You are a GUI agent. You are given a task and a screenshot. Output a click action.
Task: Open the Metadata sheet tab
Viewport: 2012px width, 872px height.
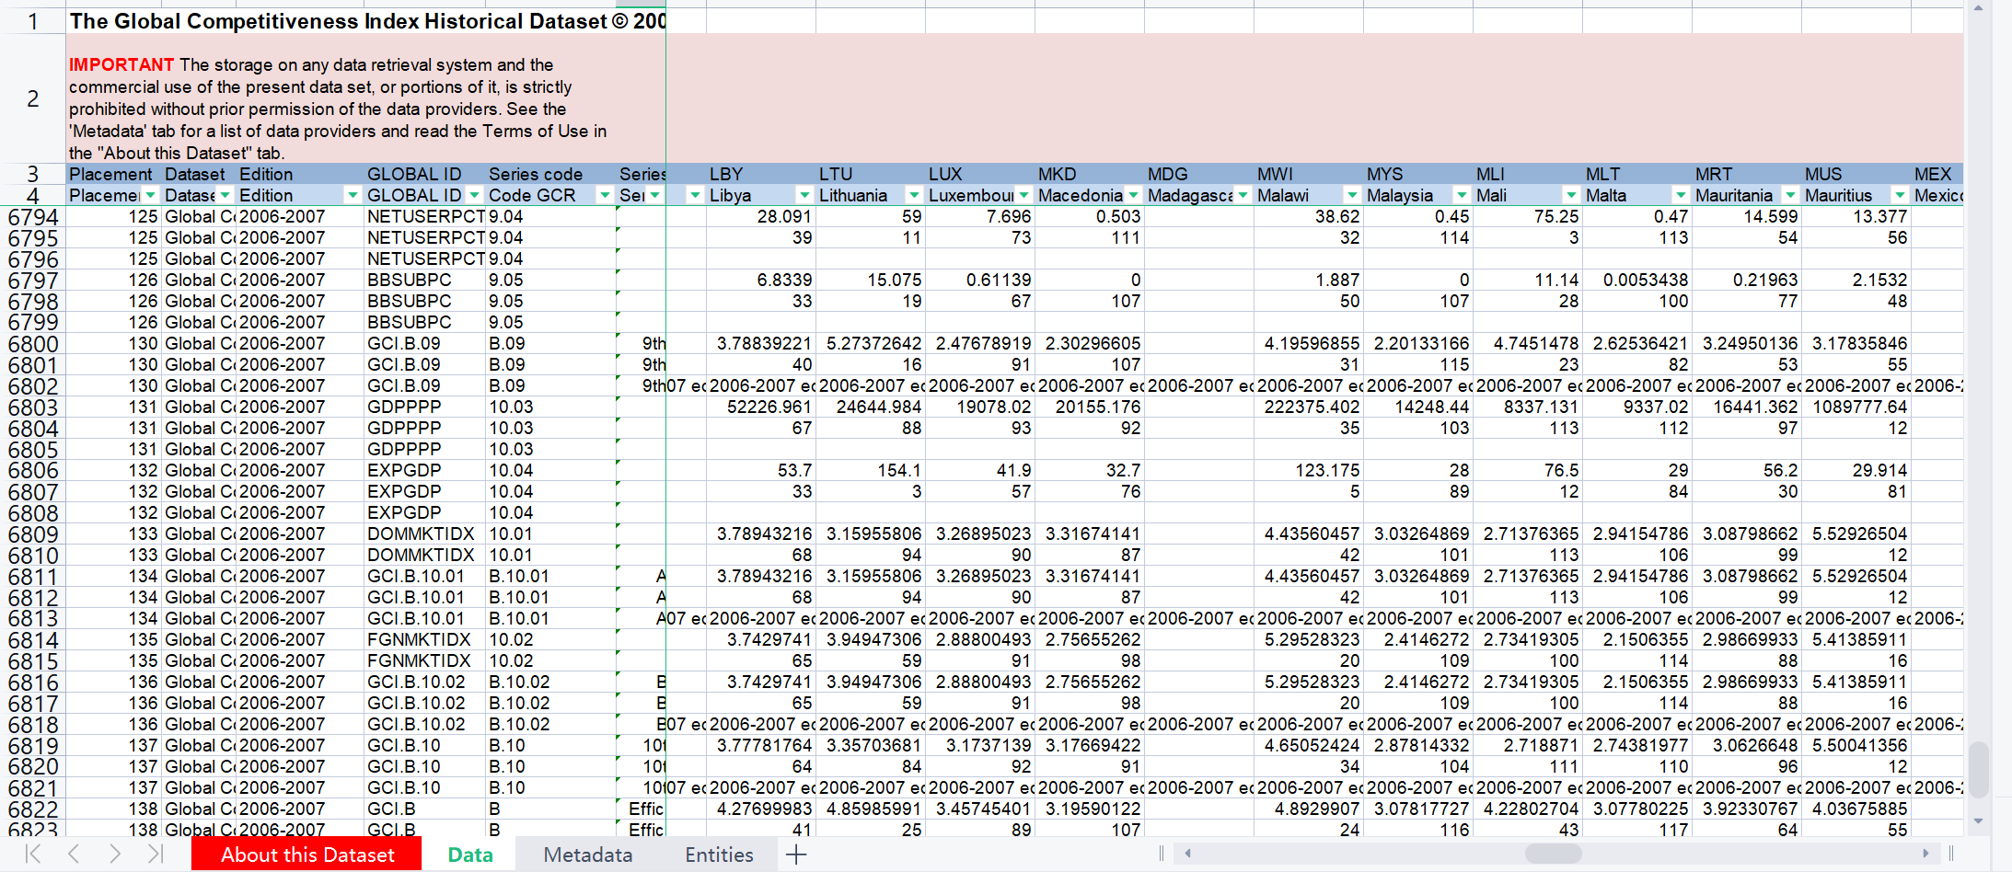587,855
